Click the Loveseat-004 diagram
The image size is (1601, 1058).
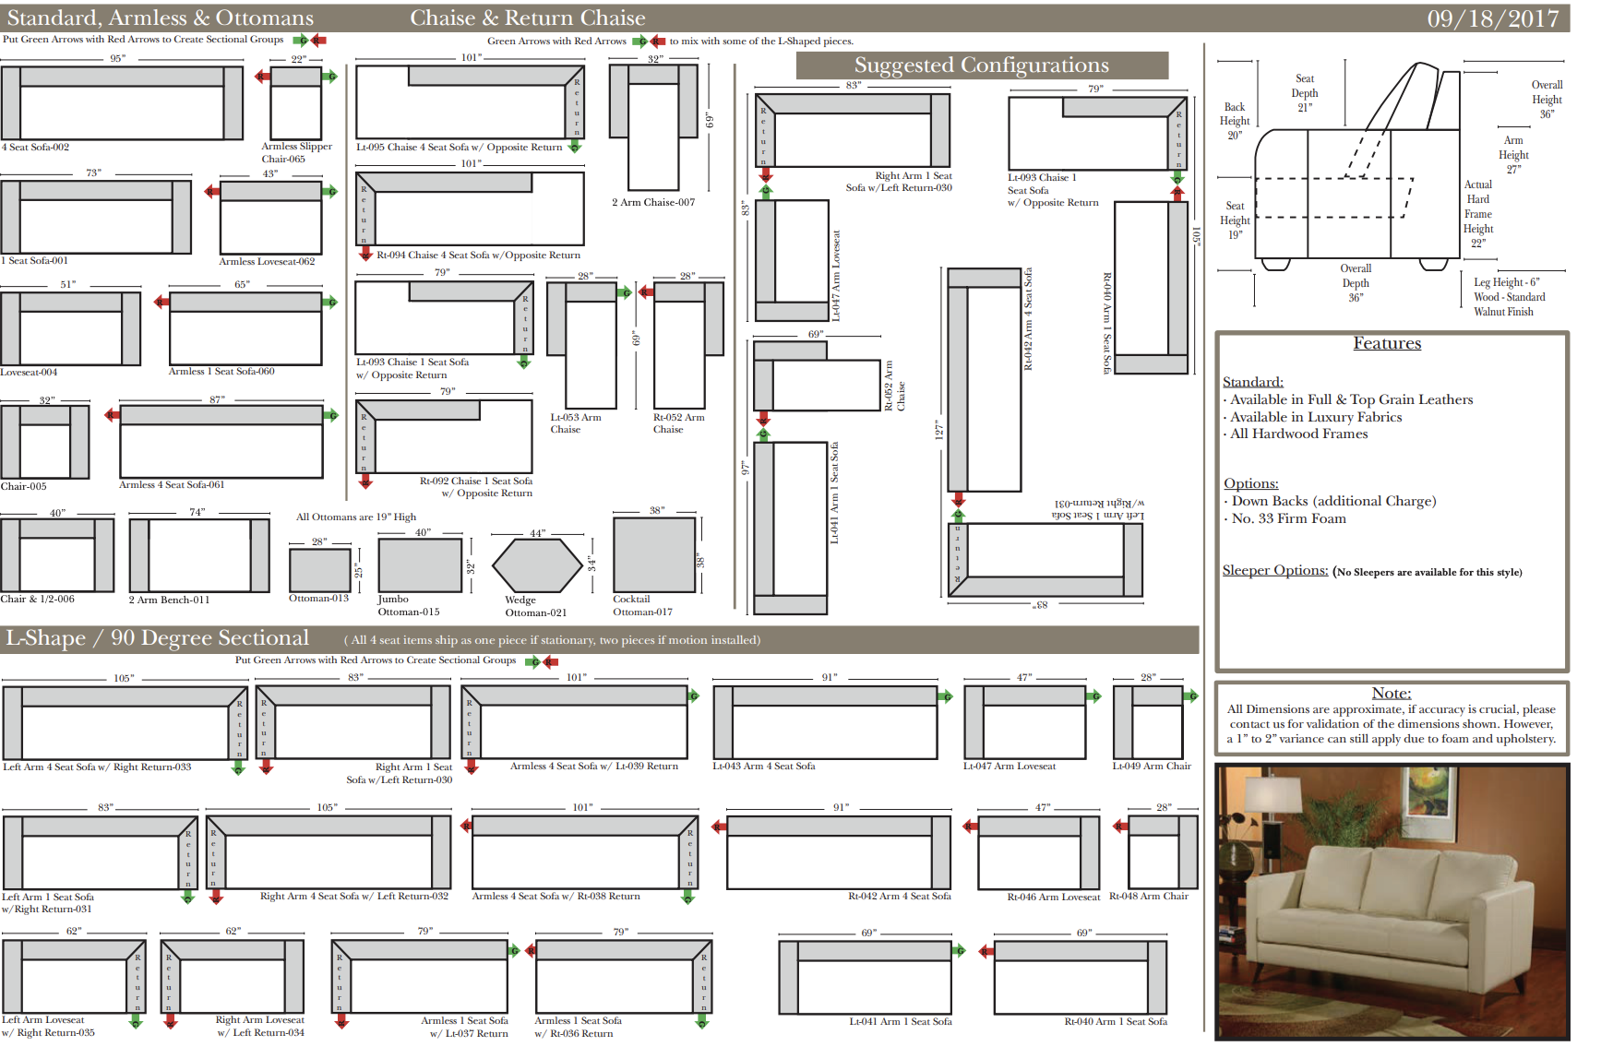70,327
